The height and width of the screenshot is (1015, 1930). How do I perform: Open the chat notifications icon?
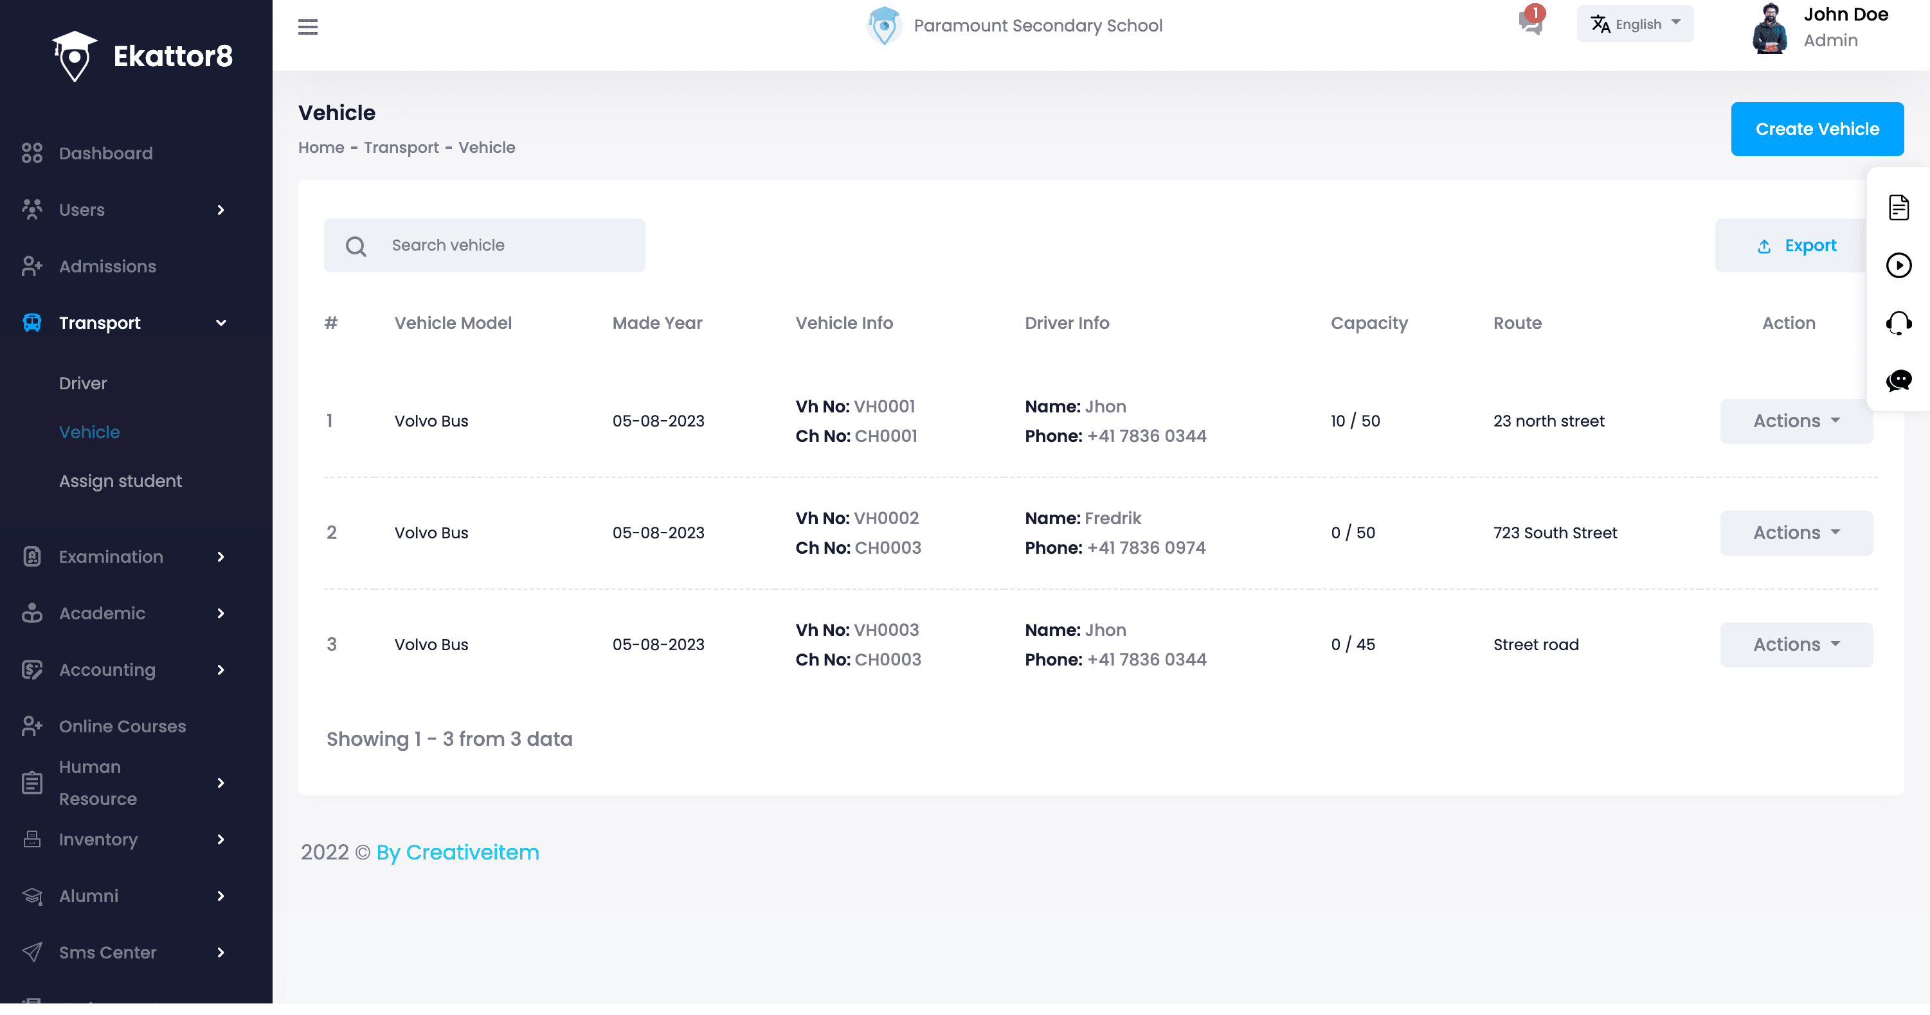tap(1530, 22)
